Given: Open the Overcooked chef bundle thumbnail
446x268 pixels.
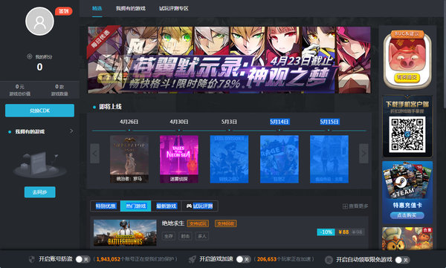Looking at the screenshot, I should tap(407, 238).
